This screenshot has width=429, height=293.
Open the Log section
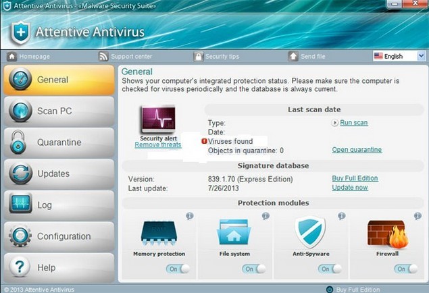(x=59, y=205)
